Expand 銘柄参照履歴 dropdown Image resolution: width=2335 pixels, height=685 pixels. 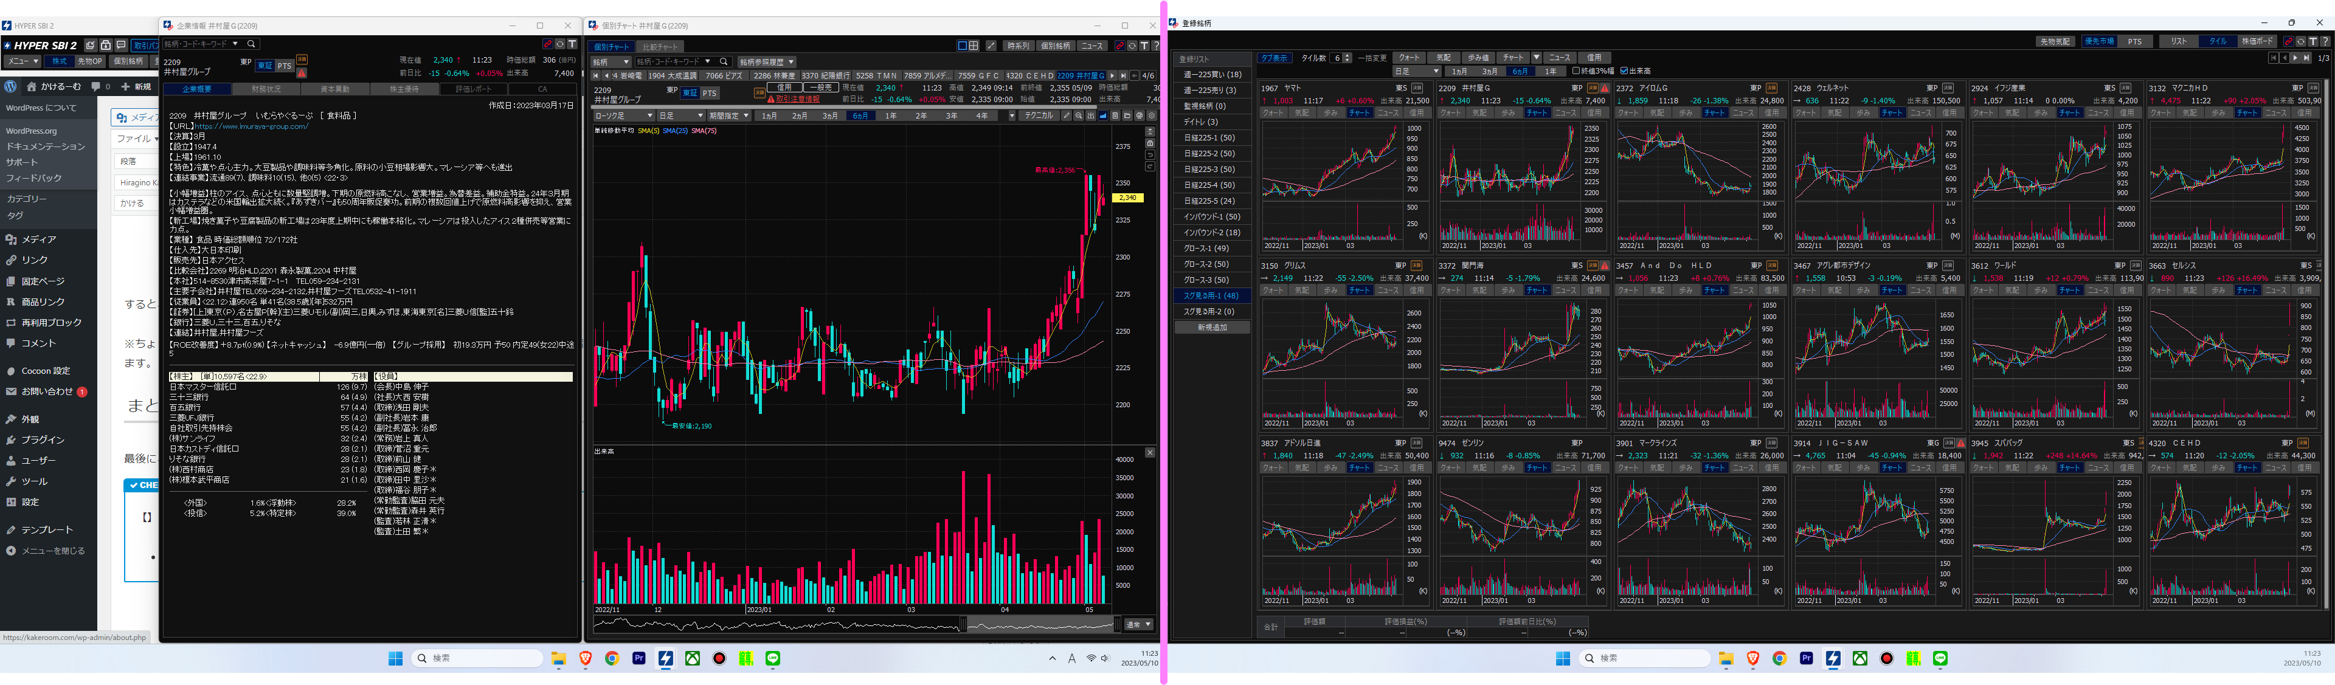coord(767,61)
